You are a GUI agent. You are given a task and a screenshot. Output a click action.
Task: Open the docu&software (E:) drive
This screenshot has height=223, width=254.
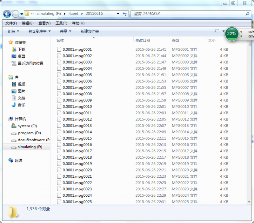tap(31, 140)
